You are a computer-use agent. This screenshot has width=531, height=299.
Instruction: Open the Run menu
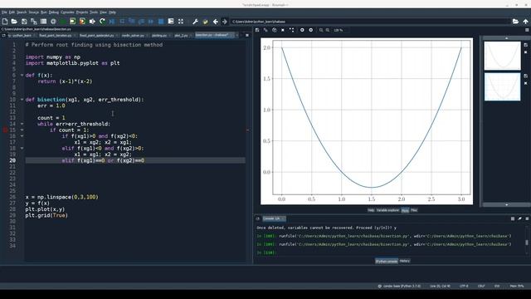44,12
